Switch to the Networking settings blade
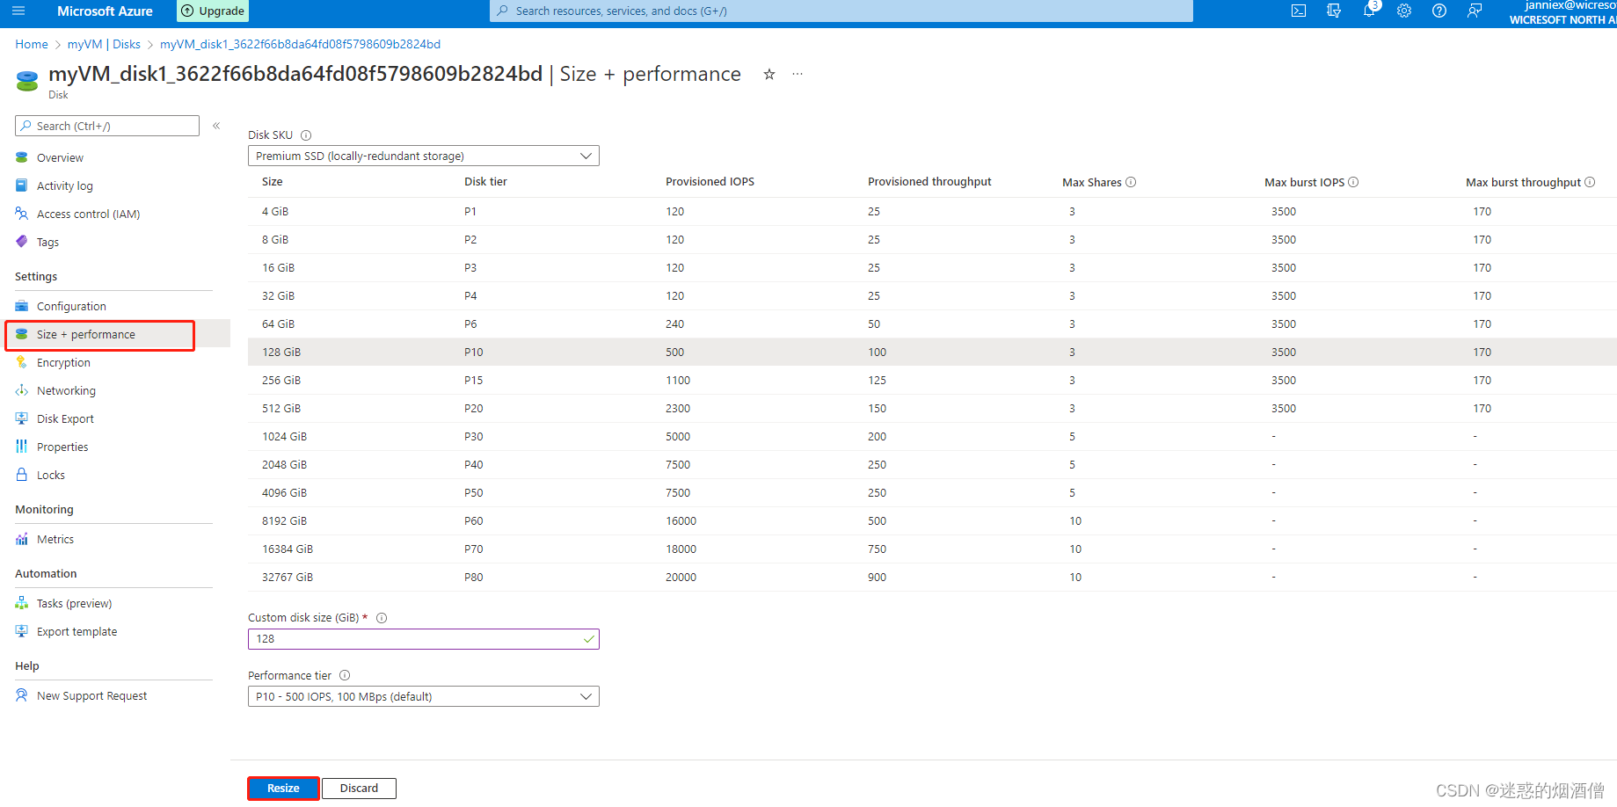 (65, 390)
